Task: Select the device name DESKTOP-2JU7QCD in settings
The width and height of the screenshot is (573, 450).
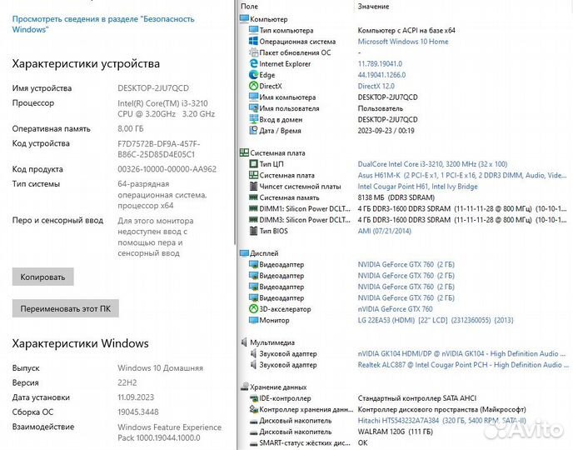Action: pos(153,88)
